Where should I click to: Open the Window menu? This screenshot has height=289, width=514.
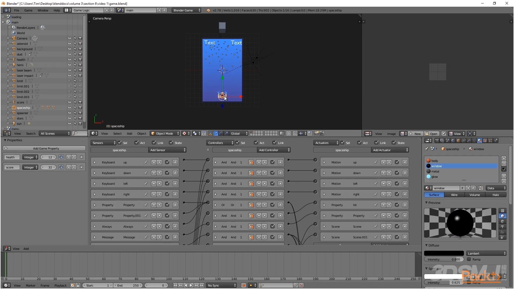tap(43, 10)
